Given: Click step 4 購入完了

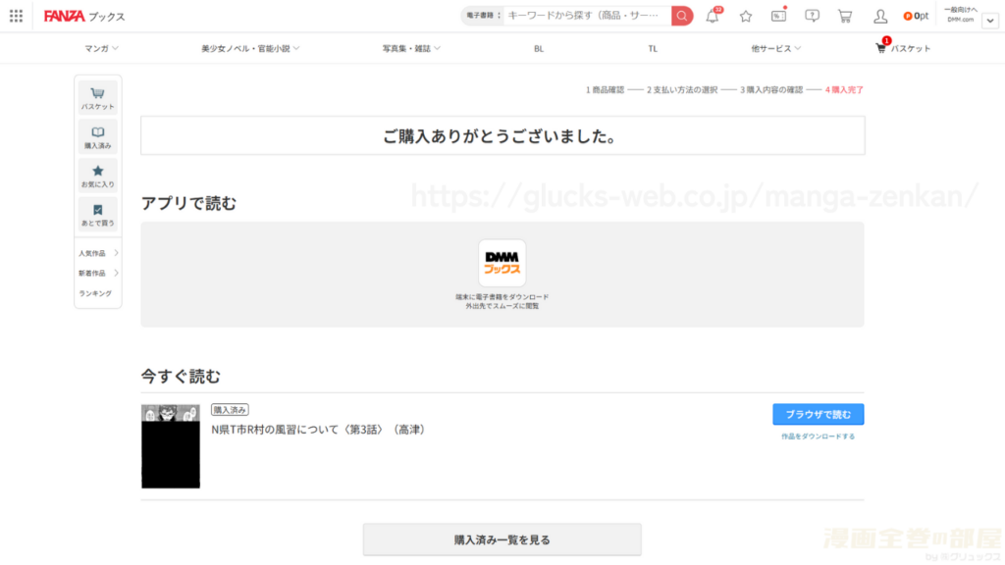Looking at the screenshot, I should (x=844, y=89).
